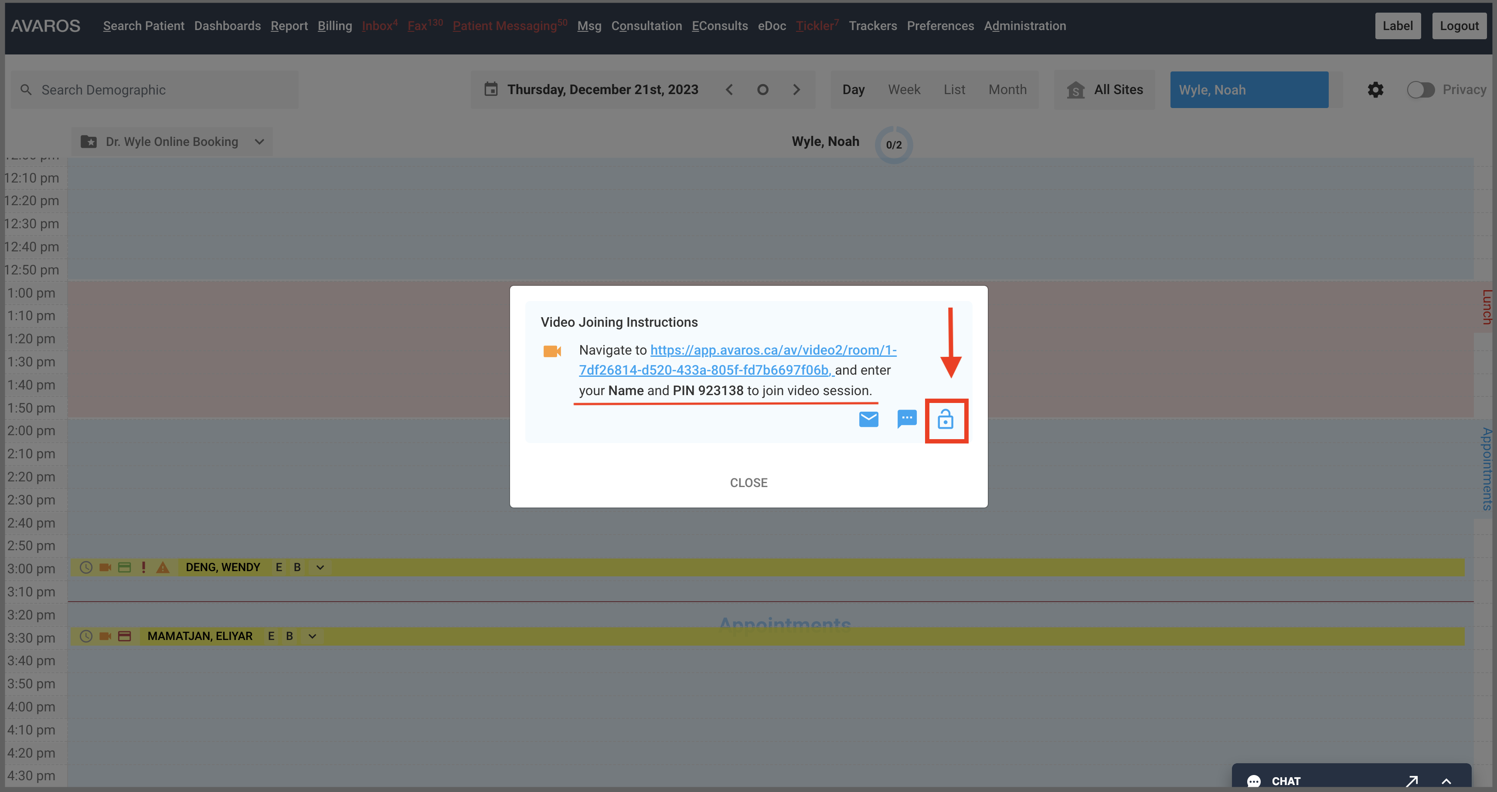Click the SMS message icon in the dialog
This screenshot has width=1497, height=792.
click(x=907, y=419)
